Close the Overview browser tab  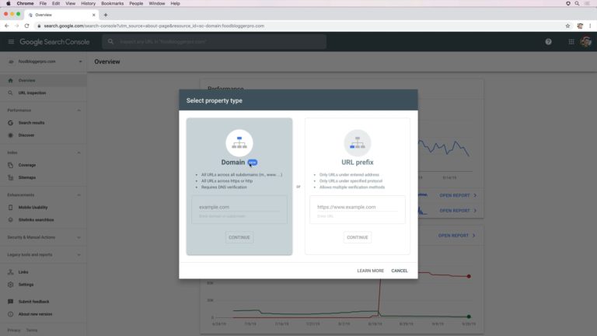click(x=93, y=15)
